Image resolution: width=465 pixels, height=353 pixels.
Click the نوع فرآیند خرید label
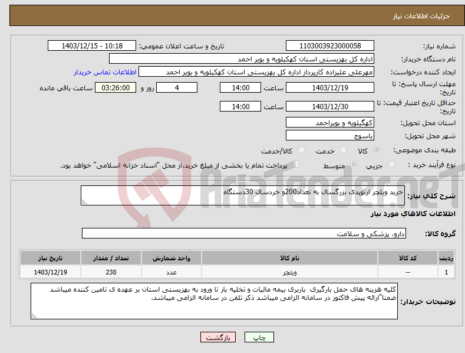click(432, 165)
